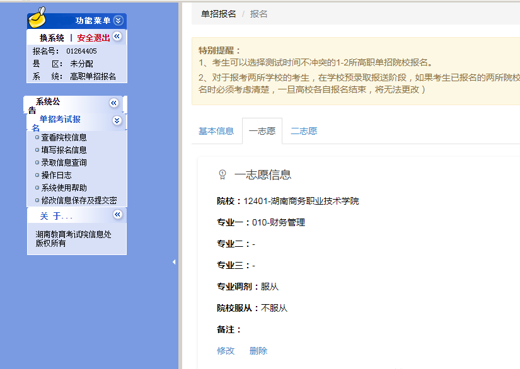Open 录取信息查询 menu item

(x=64, y=162)
